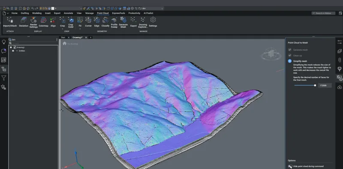This screenshot has height=169, width=343.
Task: Open the parachute icon panel
Action: (x=340, y=69)
